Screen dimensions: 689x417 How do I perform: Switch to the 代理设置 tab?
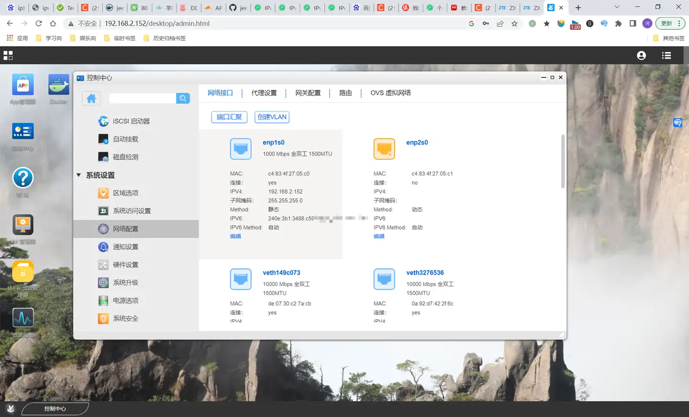pyautogui.click(x=264, y=93)
